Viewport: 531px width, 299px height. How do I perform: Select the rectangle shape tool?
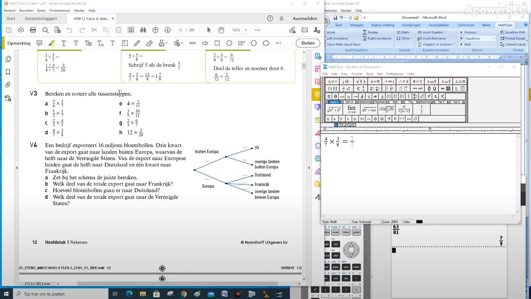click(x=217, y=43)
